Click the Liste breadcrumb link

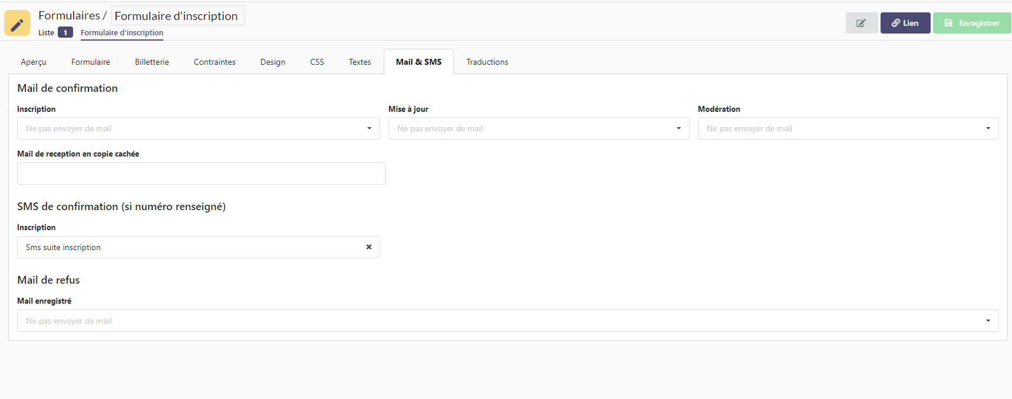click(47, 33)
